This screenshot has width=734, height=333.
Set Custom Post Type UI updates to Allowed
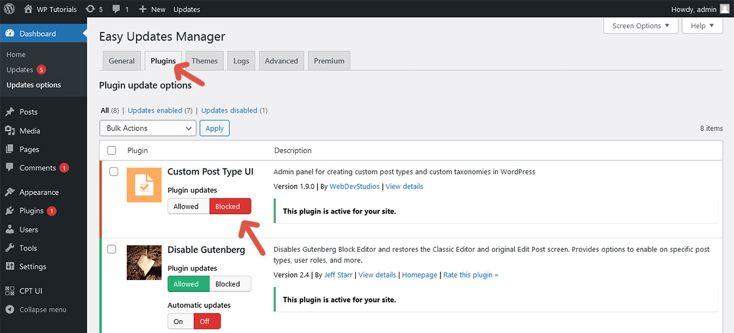188,206
